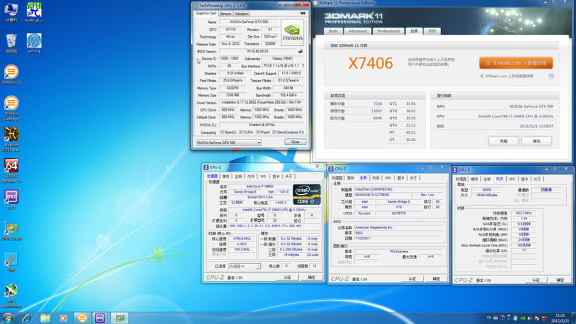
Task: Click 确定 OK button in left CPU-Z window
Action: 312,277
